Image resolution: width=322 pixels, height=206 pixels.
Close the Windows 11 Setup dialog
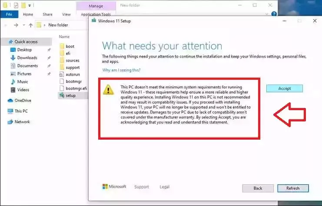point(315,21)
